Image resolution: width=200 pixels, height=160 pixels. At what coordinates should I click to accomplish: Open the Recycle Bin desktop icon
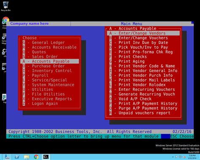tap(5, 6)
